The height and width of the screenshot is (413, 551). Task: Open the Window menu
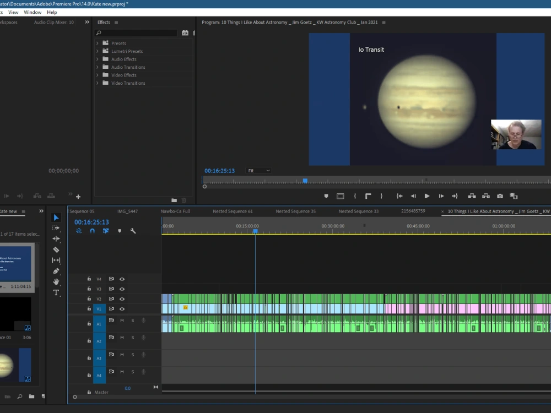coord(33,12)
